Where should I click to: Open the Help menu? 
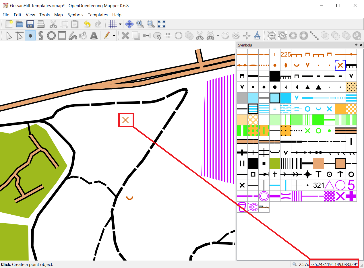pyautogui.click(x=117, y=15)
